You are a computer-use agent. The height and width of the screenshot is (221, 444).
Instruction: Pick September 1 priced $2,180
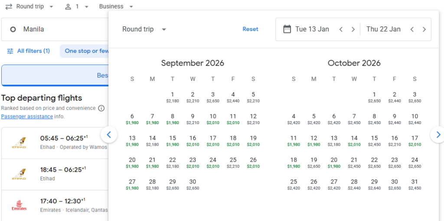173,97
